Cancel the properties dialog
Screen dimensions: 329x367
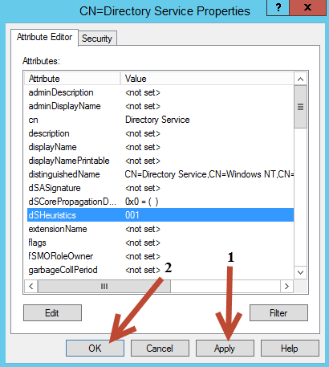click(x=160, y=349)
